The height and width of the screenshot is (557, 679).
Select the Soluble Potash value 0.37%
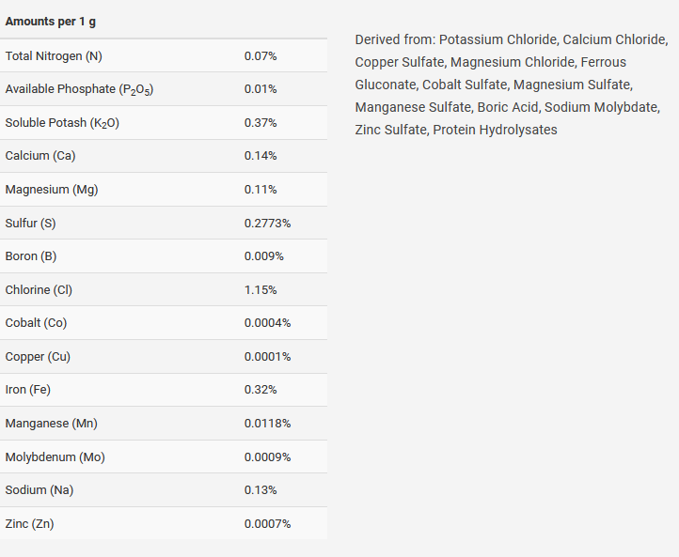[261, 123]
